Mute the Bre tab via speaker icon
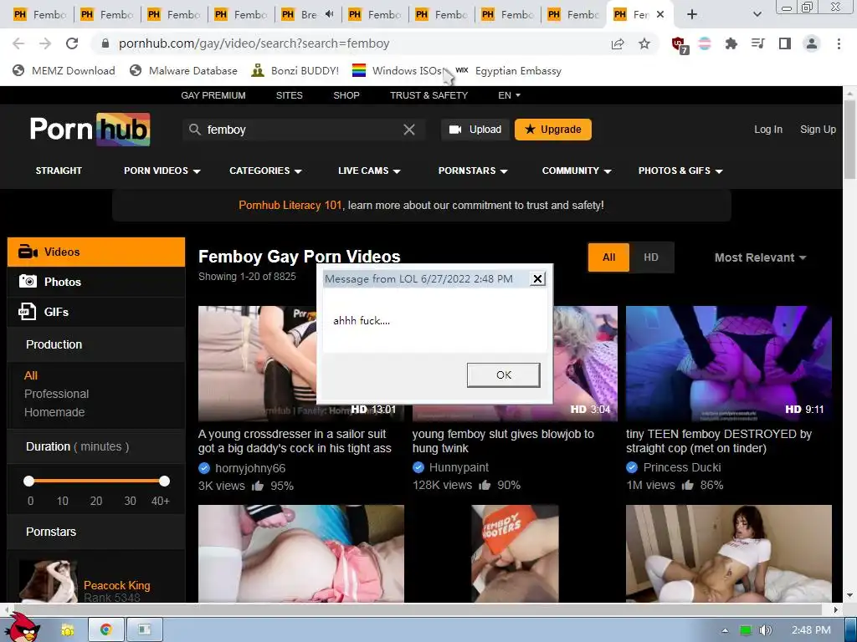857x642 pixels. 329,14
